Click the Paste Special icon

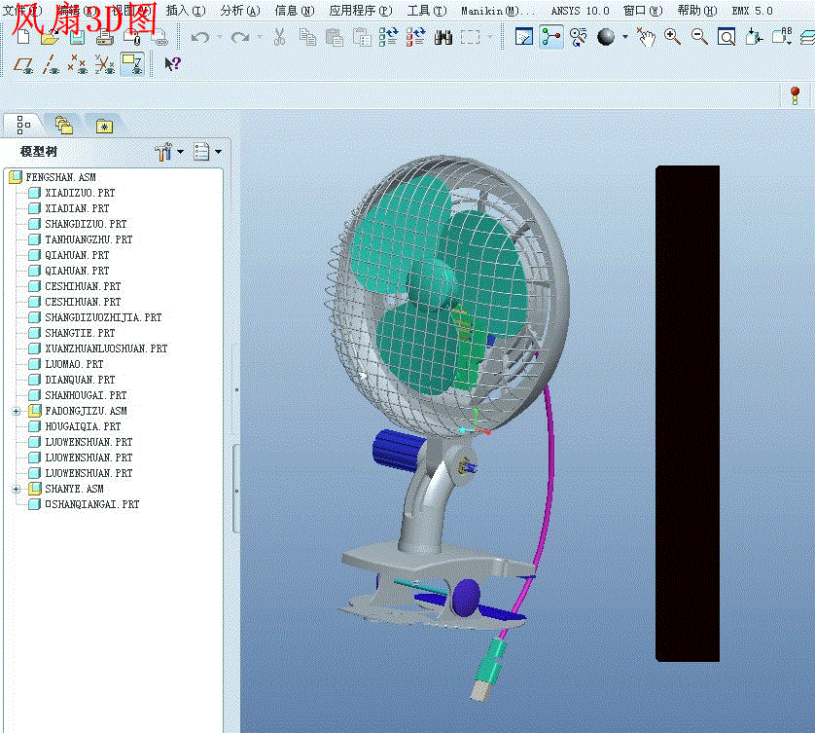pyautogui.click(x=362, y=37)
